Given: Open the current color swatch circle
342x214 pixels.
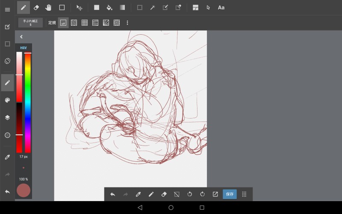Looking at the screenshot, I should pyautogui.click(x=24, y=190).
